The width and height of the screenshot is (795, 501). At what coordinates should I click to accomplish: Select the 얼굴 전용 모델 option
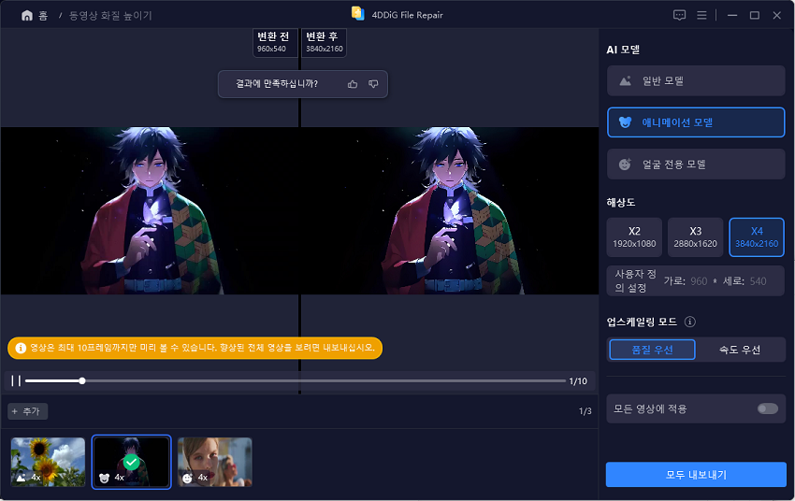696,165
